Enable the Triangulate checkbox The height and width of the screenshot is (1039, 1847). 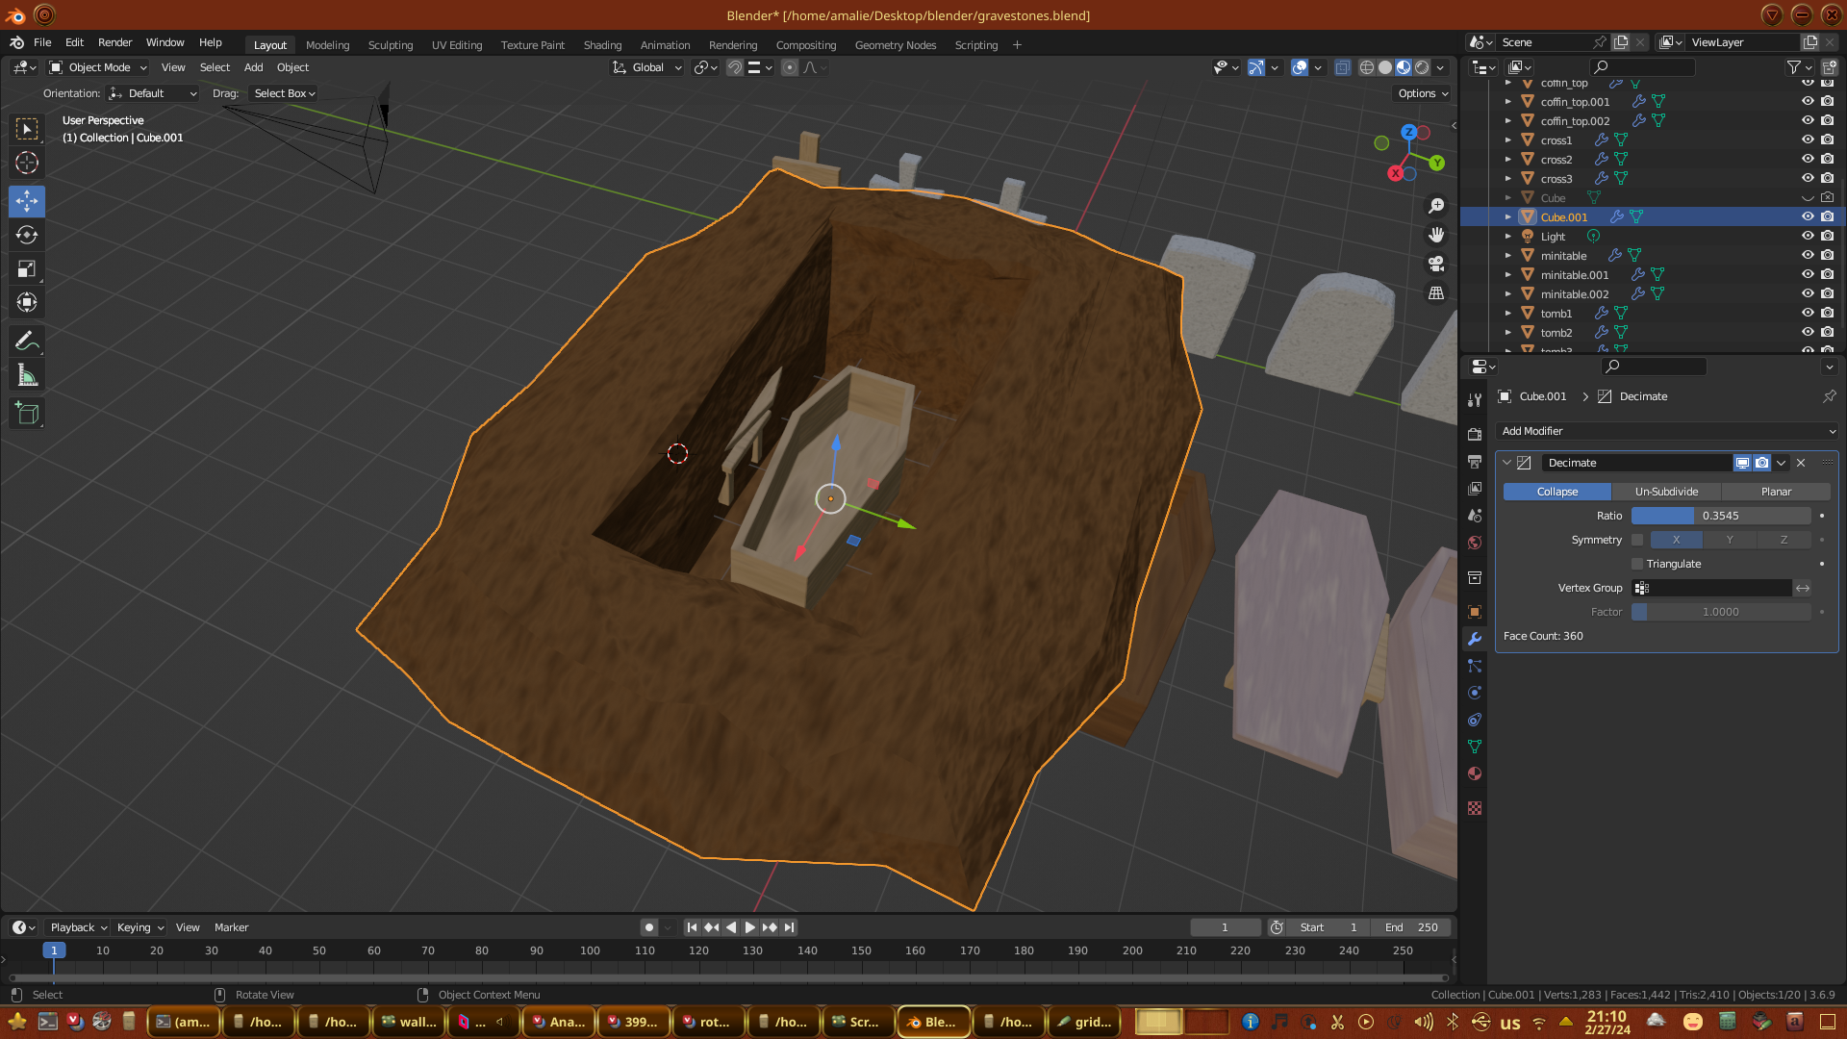(x=1637, y=564)
